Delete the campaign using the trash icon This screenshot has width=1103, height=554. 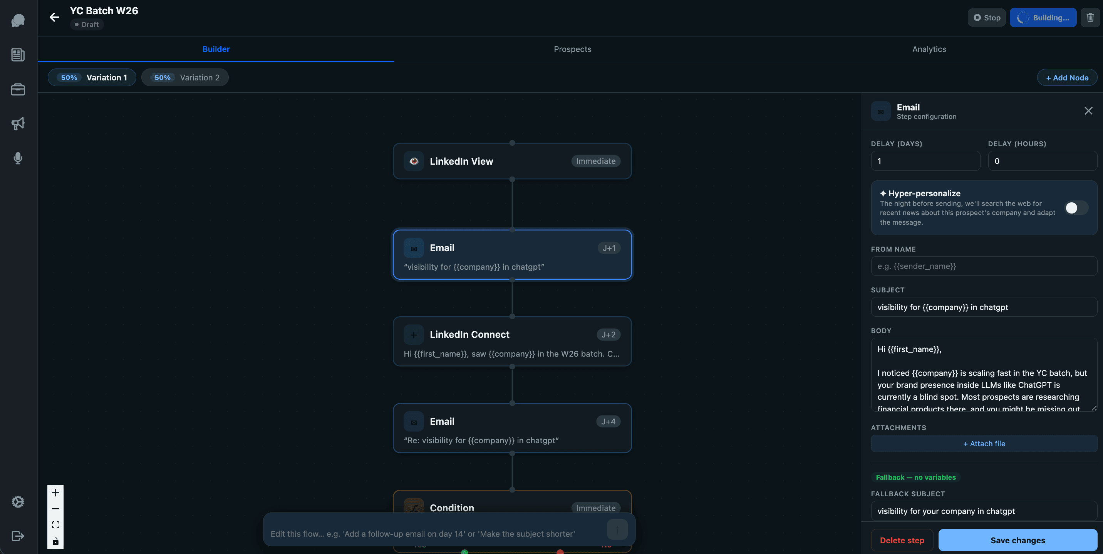[x=1090, y=17]
